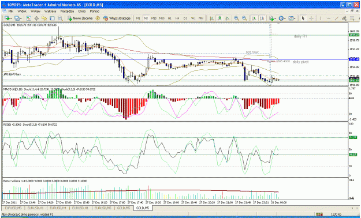Launch MetaEditor using the yellow diamond icon
The image size is (361, 218).
(98, 18)
